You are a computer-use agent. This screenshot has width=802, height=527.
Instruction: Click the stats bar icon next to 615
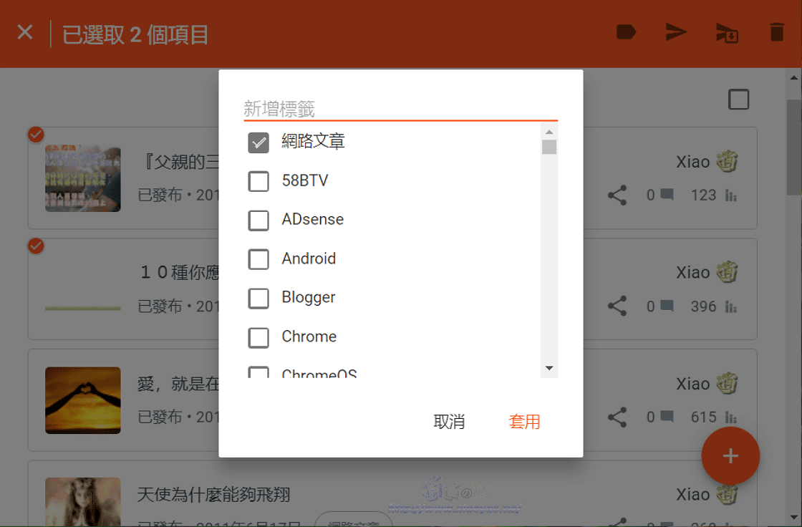[x=731, y=417]
